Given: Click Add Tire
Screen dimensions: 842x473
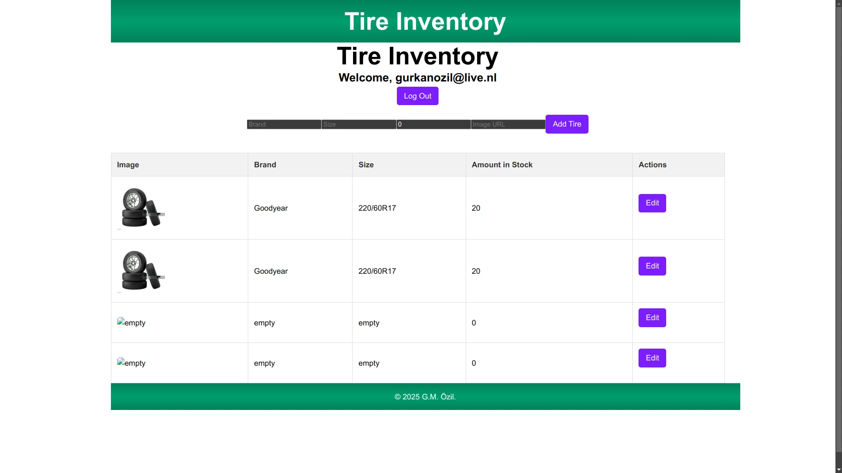Looking at the screenshot, I should pyautogui.click(x=567, y=124).
